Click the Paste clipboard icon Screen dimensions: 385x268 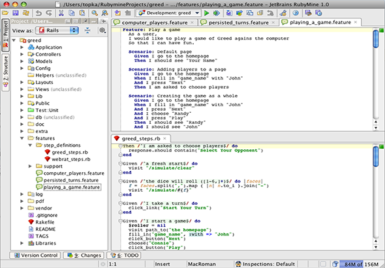(x=82, y=13)
